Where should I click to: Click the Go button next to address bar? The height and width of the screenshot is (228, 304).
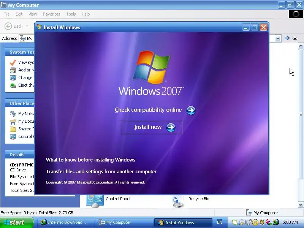291,38
